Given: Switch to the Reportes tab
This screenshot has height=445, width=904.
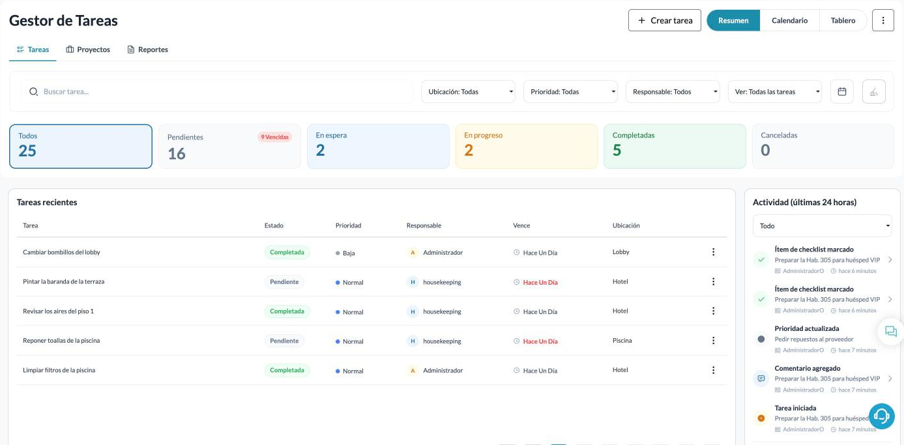Looking at the screenshot, I should pyautogui.click(x=148, y=50).
